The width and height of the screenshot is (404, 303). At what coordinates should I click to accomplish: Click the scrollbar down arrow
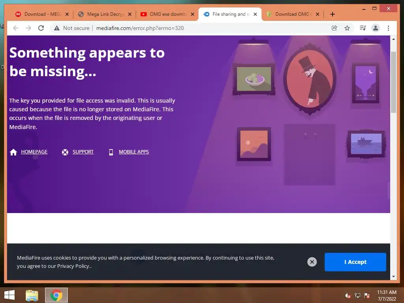pos(393,277)
